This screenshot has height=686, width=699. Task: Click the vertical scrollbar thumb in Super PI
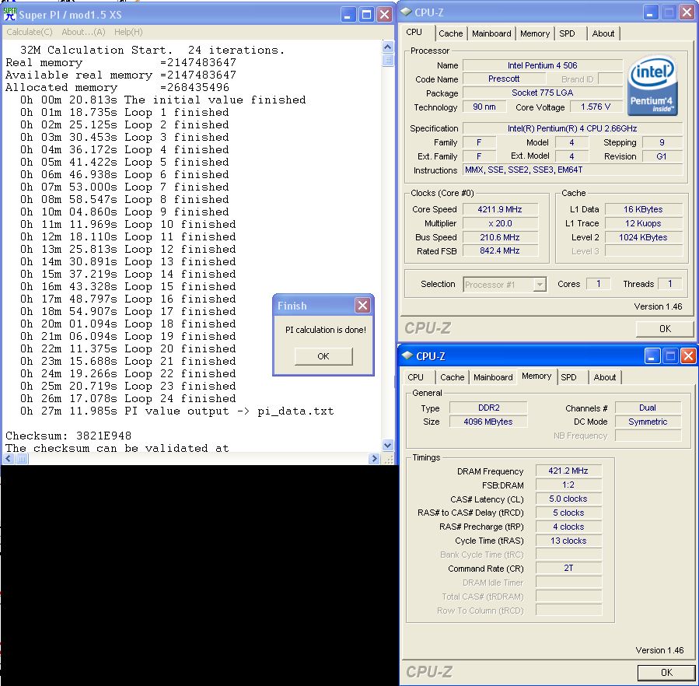[388, 60]
